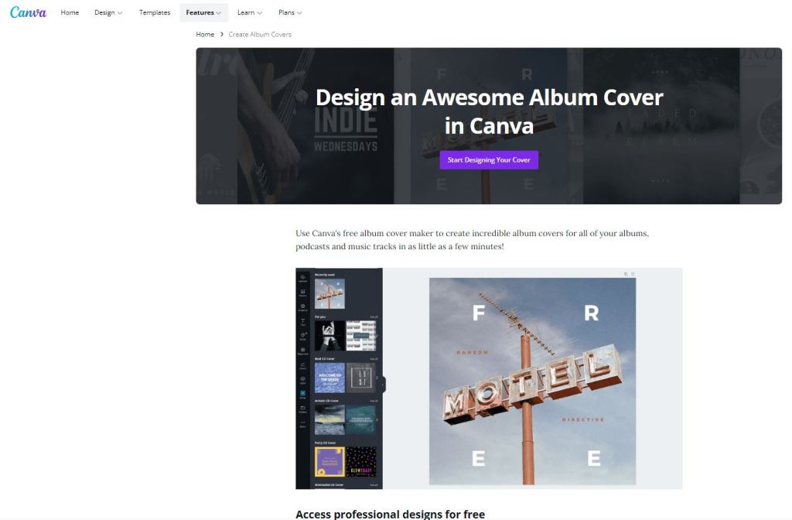792x520 pixels.
Task: Open the Plans dropdown menu
Action: (290, 12)
